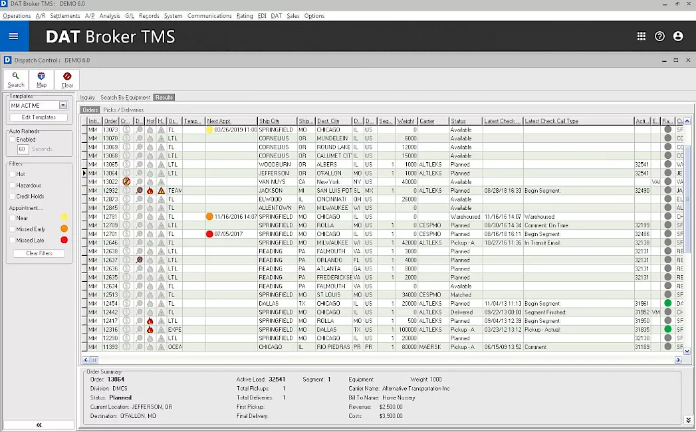
Task: Open the Rating menu
Action: (x=245, y=16)
